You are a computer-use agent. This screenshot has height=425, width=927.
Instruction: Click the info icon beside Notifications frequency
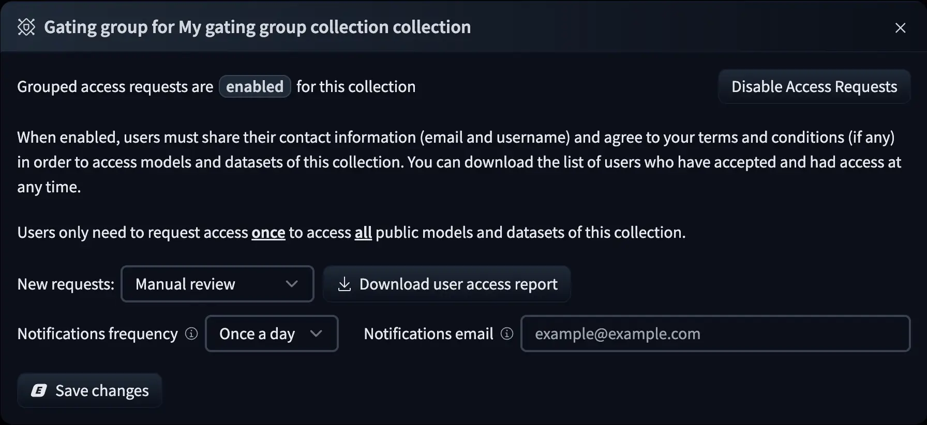191,333
